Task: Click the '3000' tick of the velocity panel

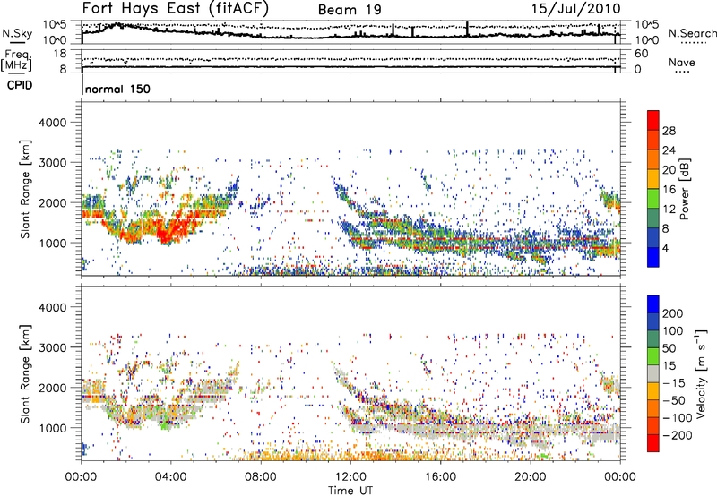Action: (53, 347)
